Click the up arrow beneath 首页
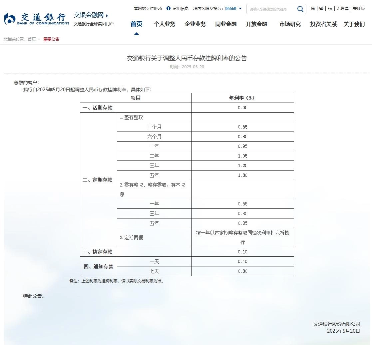Image resolution: width=372 pixels, height=345 pixels. [x=137, y=33]
